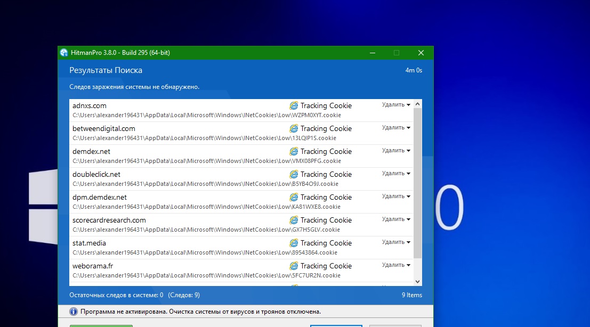Screen dimensions: 590x327
Task: Expand the Удалить action menu for stat.media
Action: click(396, 242)
